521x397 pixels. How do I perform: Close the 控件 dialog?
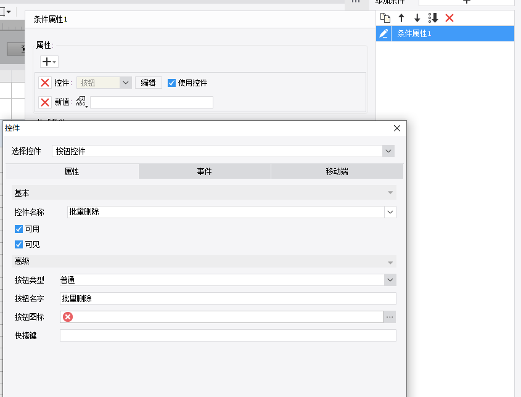pyautogui.click(x=396, y=128)
